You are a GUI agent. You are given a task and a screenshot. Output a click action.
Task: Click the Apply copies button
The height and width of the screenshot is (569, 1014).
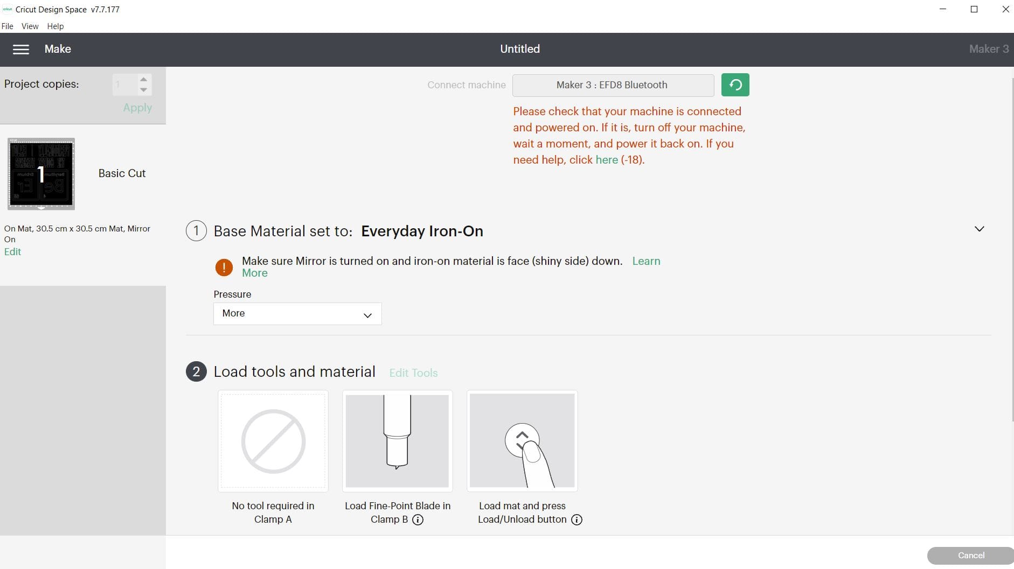137,108
